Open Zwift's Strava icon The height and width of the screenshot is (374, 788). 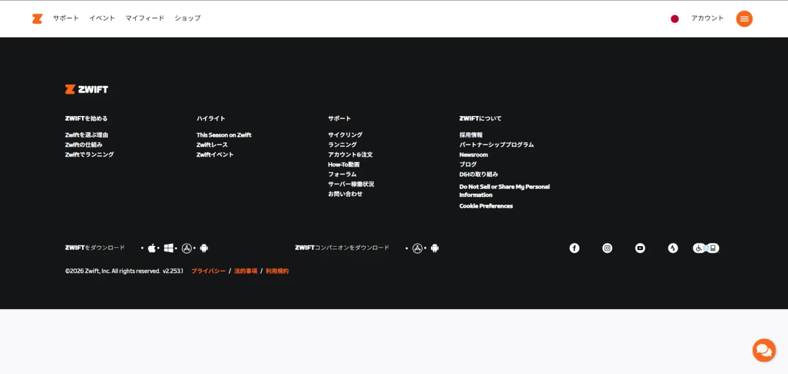(673, 248)
